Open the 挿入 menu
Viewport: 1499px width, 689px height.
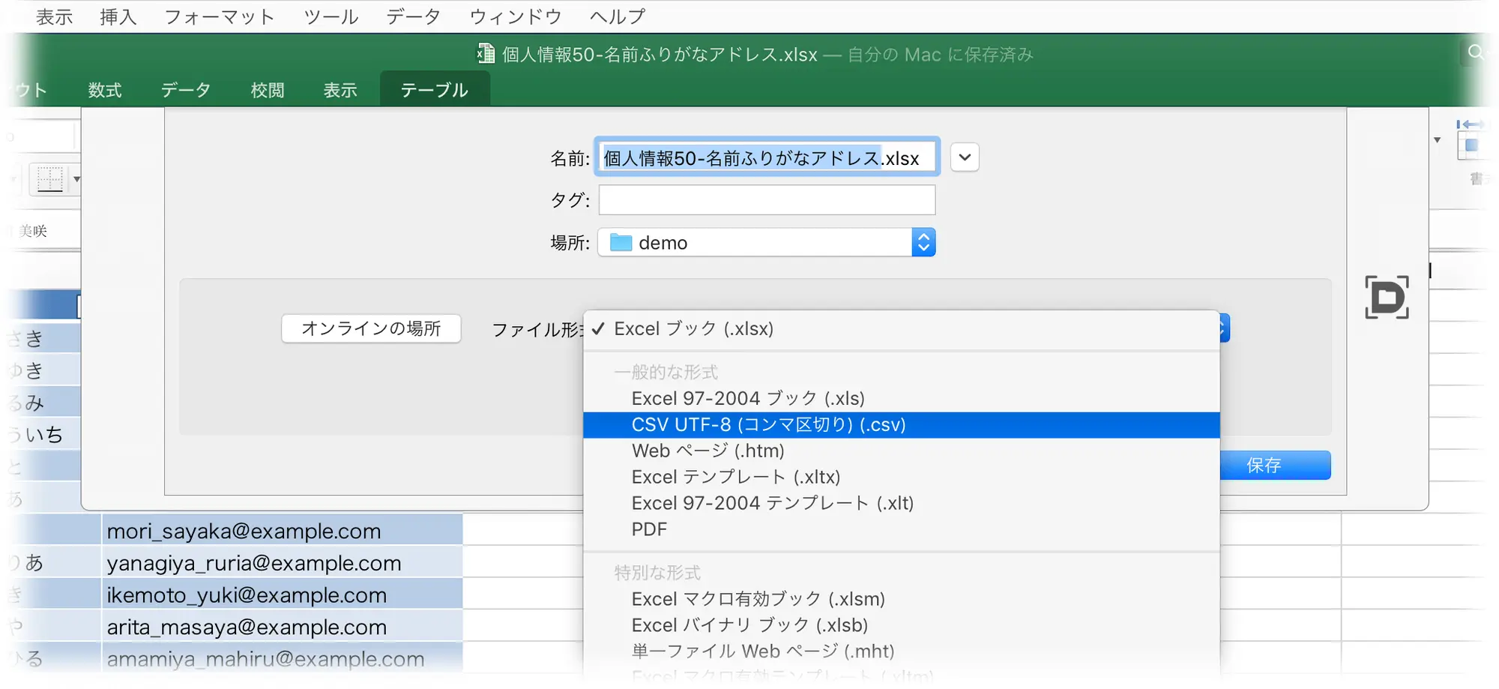coord(118,16)
